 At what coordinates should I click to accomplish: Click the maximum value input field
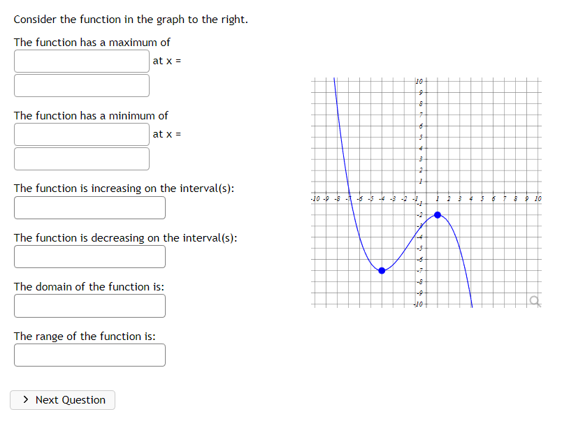(x=81, y=61)
